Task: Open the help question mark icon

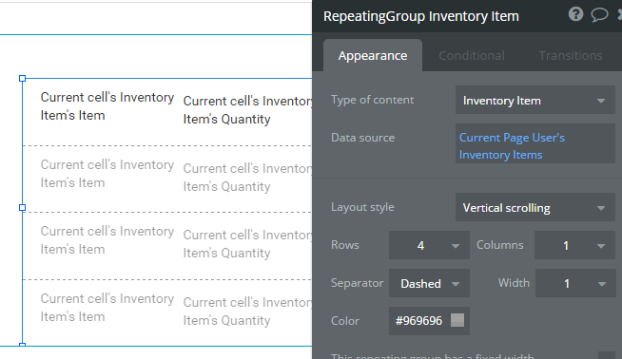Action: coord(575,14)
